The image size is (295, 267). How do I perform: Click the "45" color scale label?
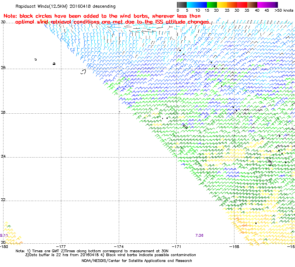point(267,10)
